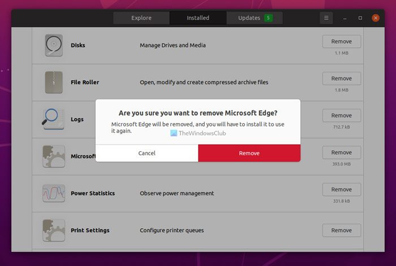Minimize the Software window
The width and height of the screenshot is (396, 266).
tap(345, 18)
